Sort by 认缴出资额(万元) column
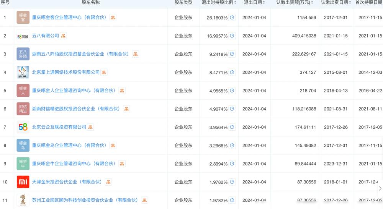This screenshot has height=209, width=383. click(x=312, y=2)
